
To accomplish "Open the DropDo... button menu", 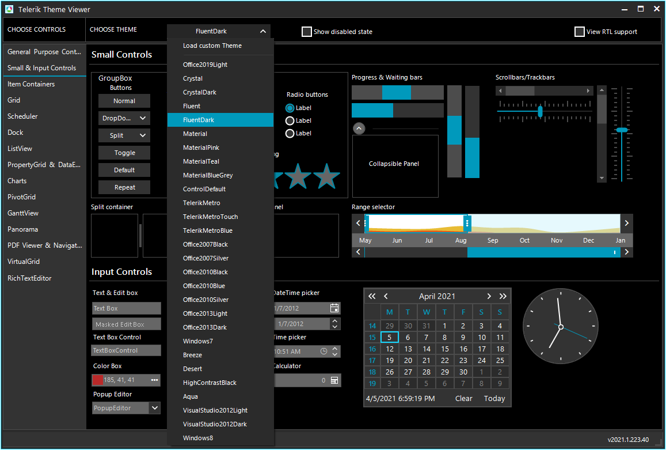I will click(124, 118).
